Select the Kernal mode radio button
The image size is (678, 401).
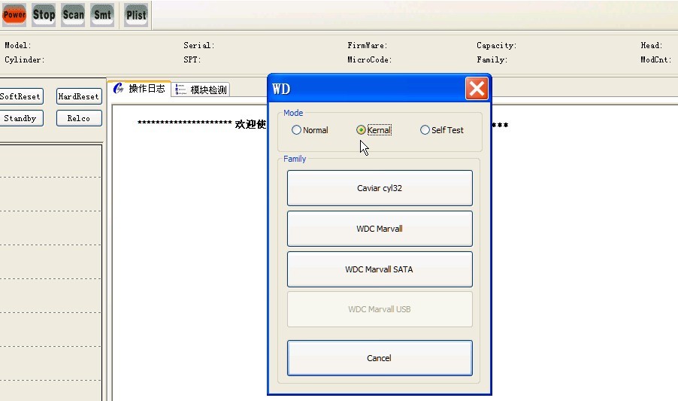tap(374, 129)
